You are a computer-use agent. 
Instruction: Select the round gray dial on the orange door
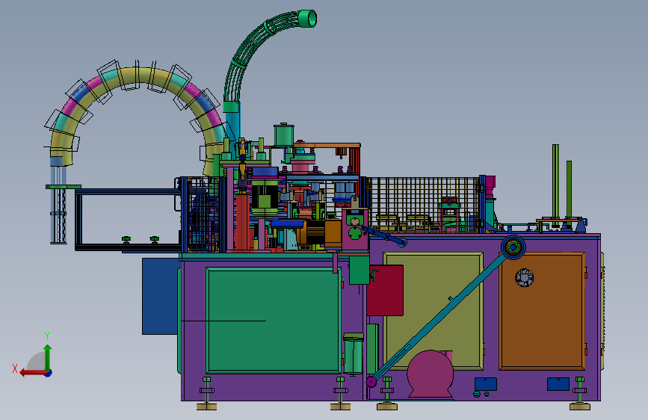(x=525, y=277)
